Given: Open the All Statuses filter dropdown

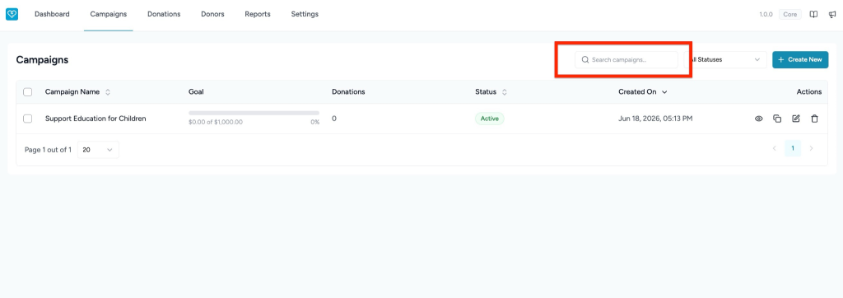Looking at the screenshot, I should pyautogui.click(x=726, y=60).
